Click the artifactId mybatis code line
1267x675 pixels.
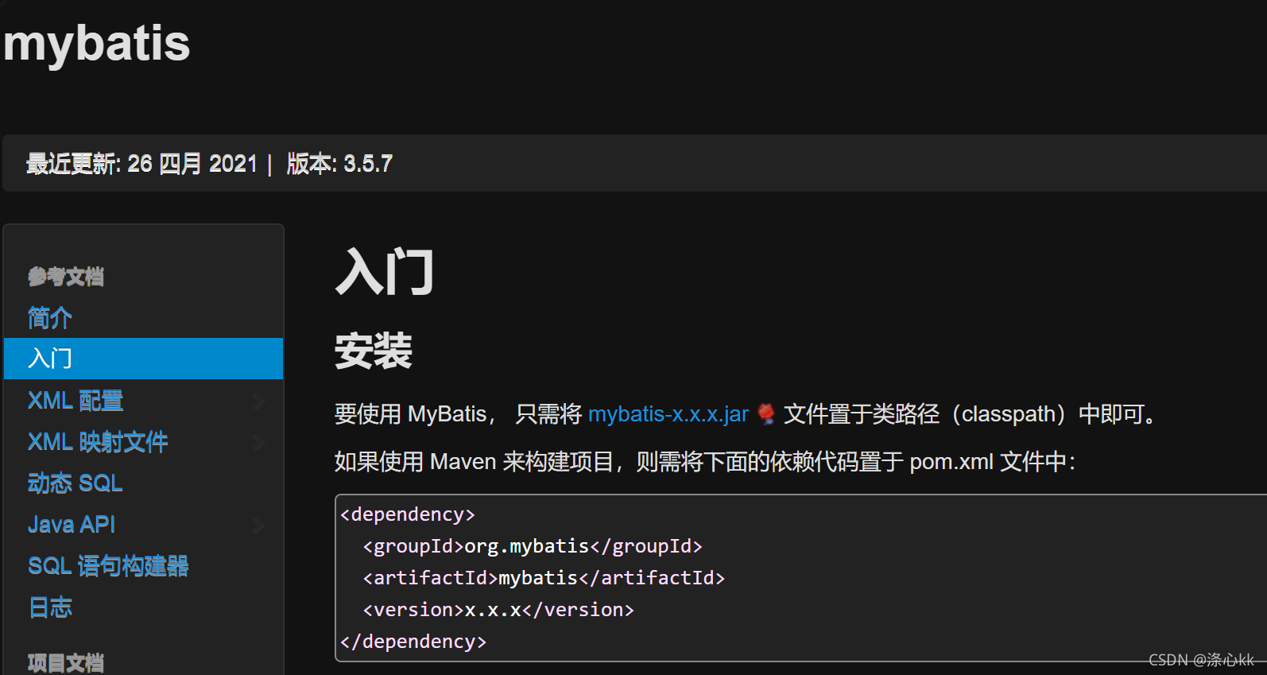pos(544,578)
